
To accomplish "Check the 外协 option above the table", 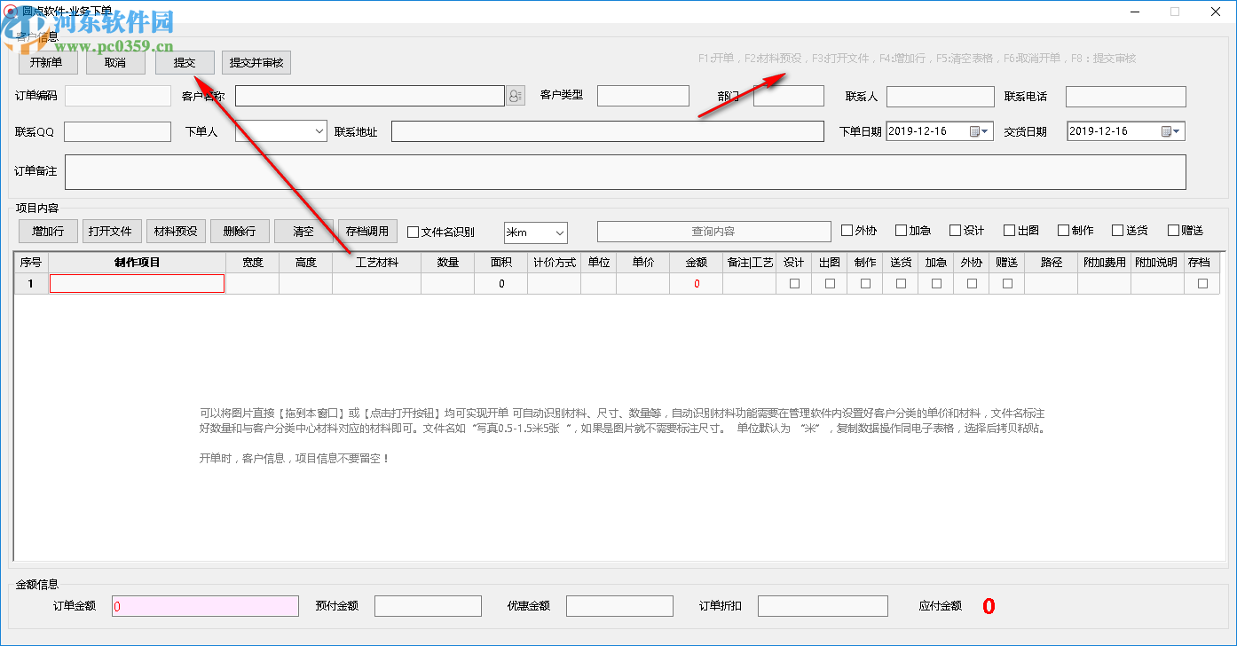I will (x=845, y=230).
